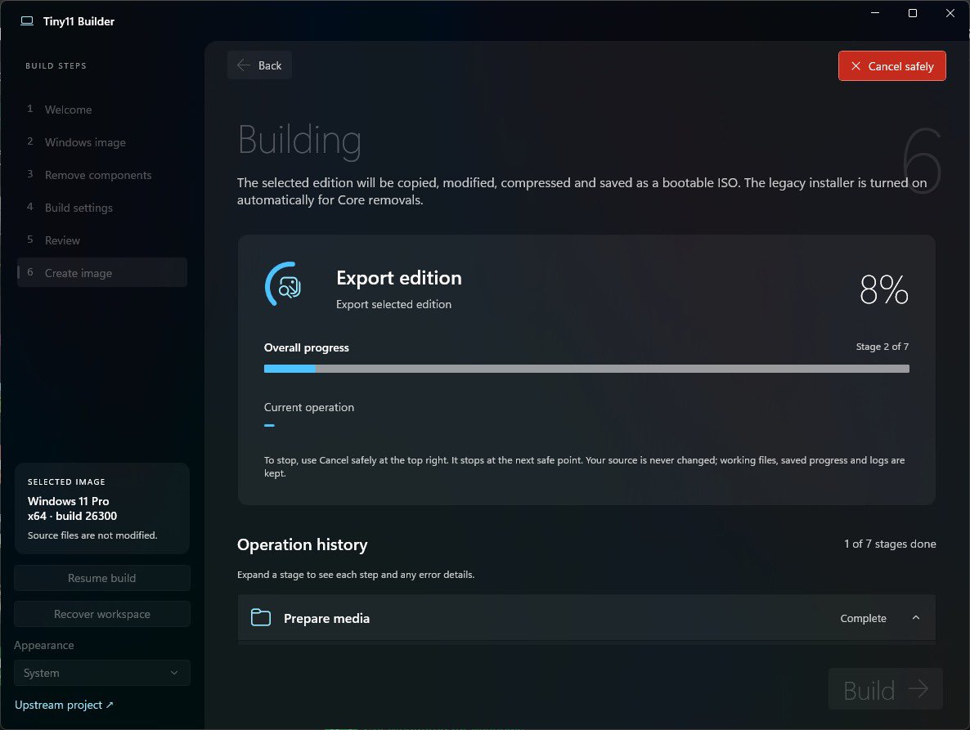Select the Create image build step
This screenshot has height=730, width=970.
coord(102,272)
